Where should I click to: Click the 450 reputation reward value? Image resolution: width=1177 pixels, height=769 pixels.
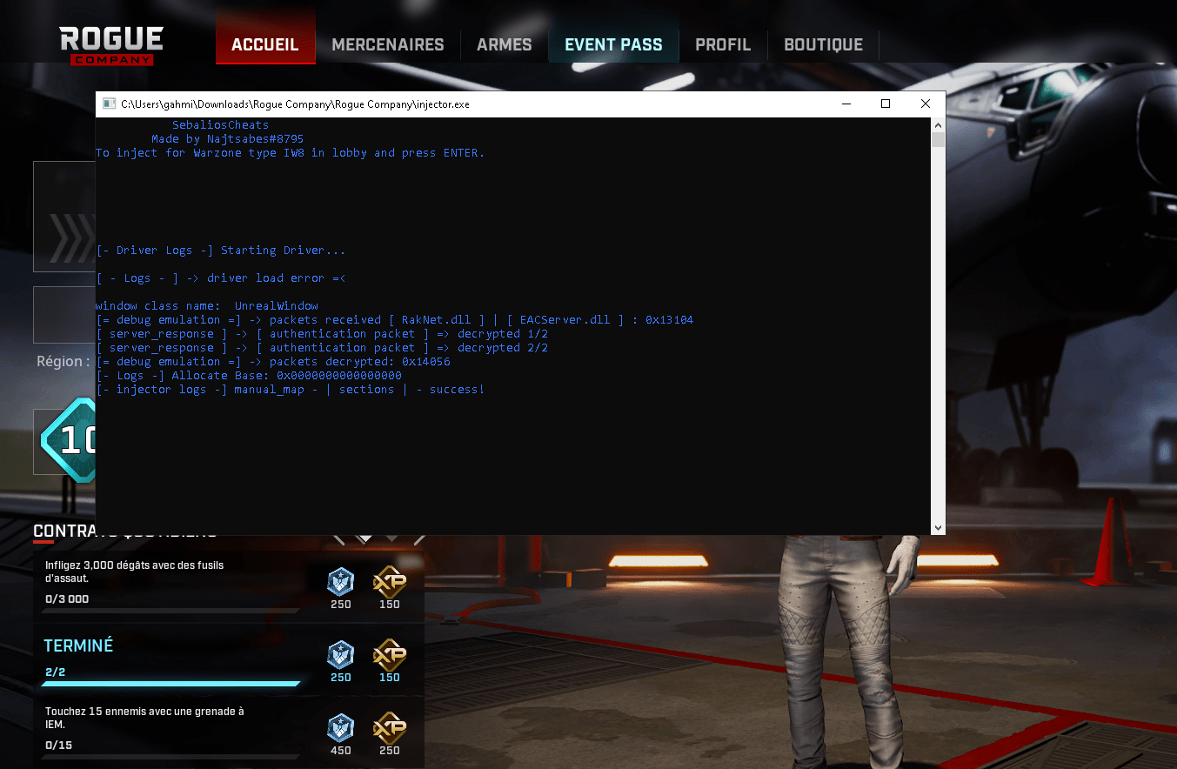coord(341,751)
